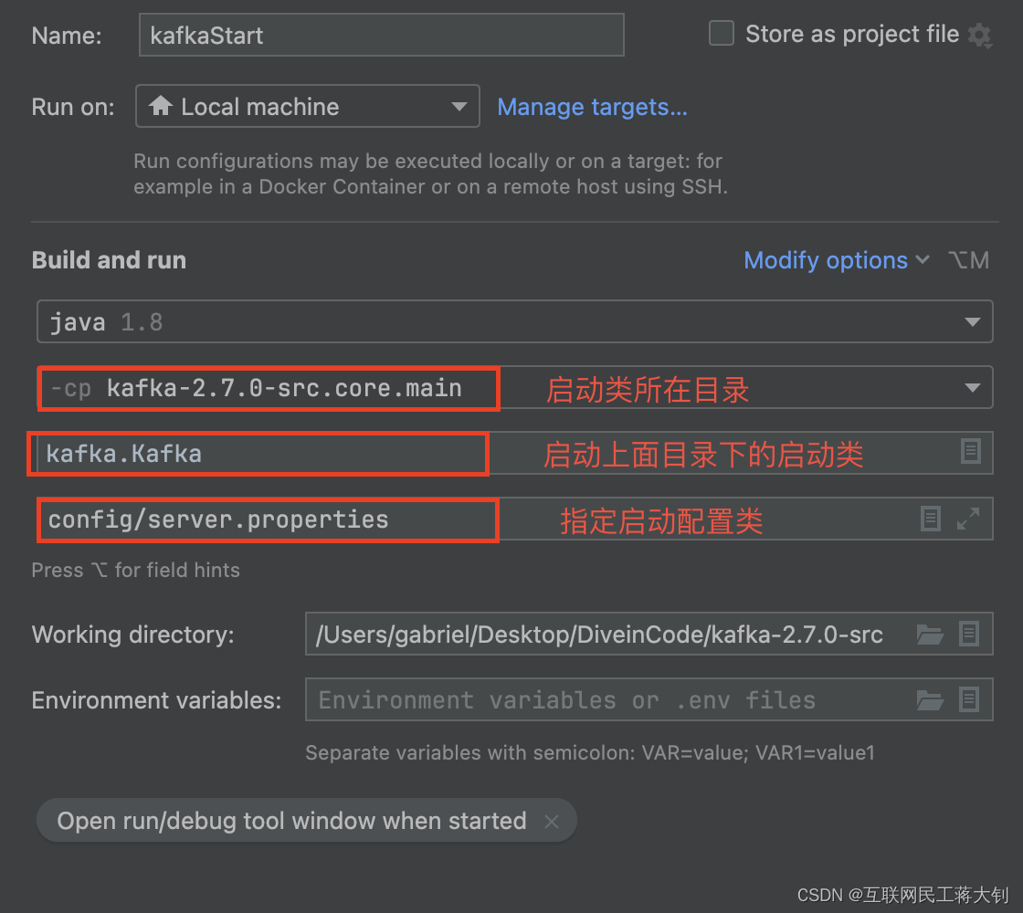Enable Store as project file checkbox
Screen dimensions: 1023x913
(721, 34)
